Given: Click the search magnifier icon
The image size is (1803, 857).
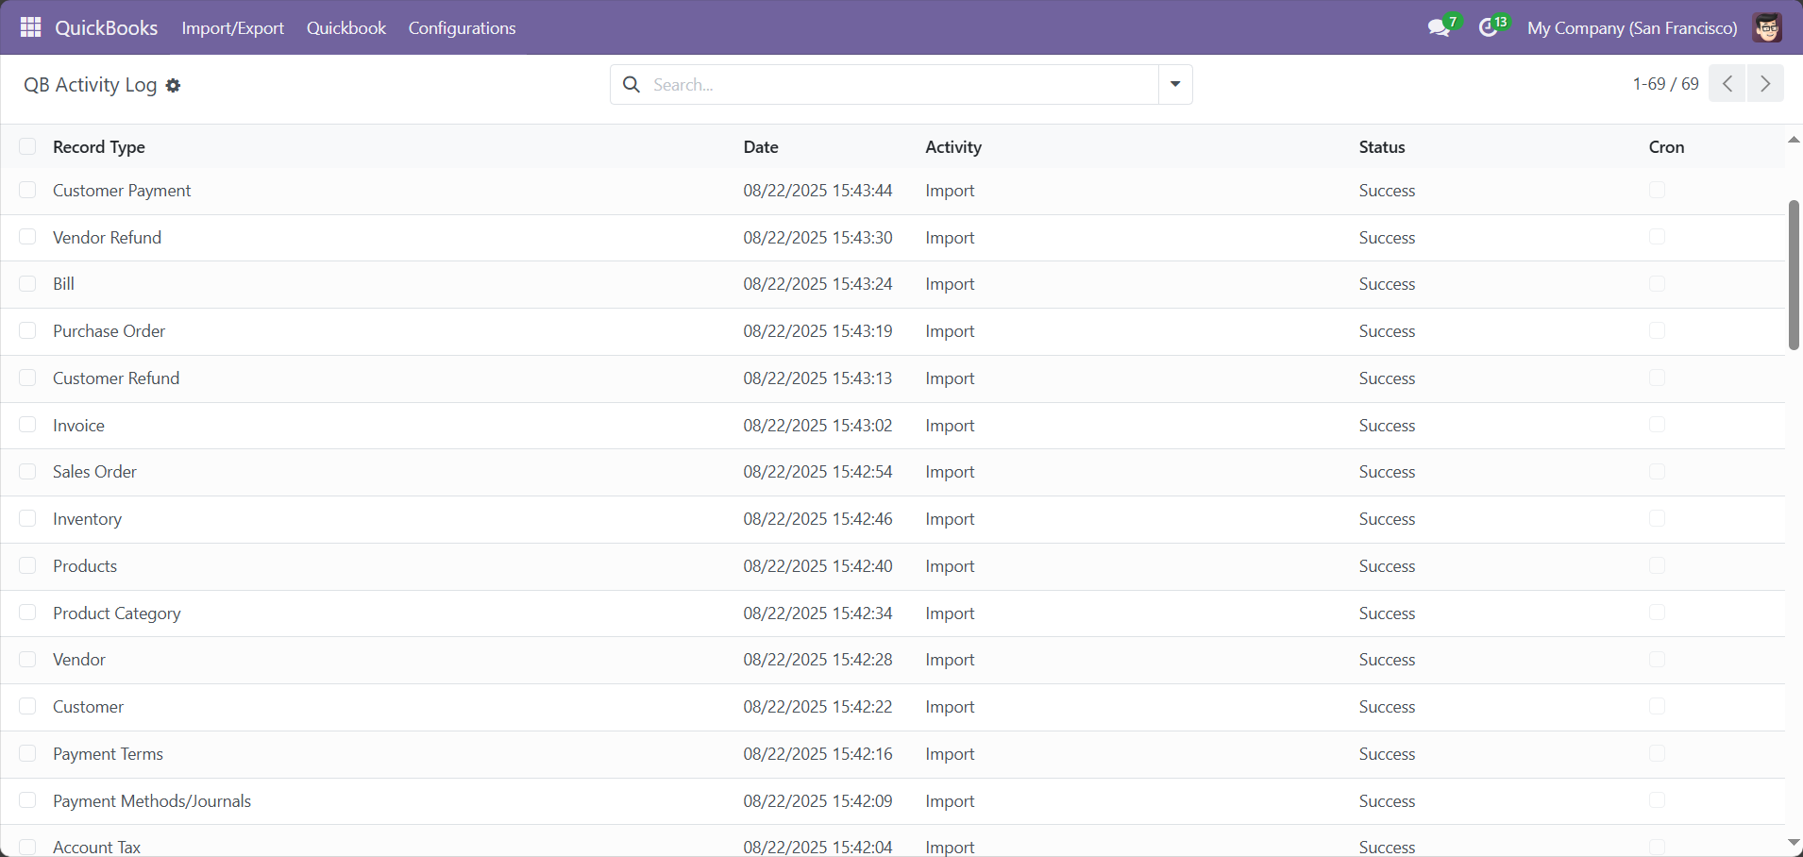Looking at the screenshot, I should tap(631, 84).
